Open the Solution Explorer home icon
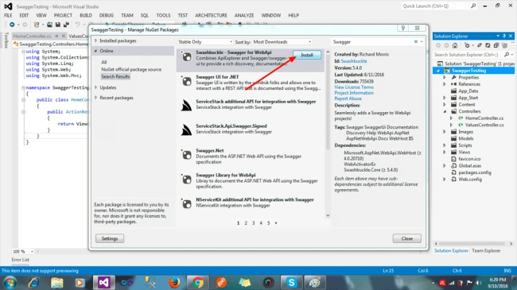517x290 pixels. [455, 45]
